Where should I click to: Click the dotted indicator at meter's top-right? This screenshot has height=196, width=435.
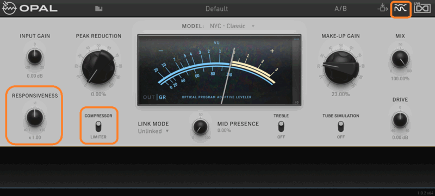click(x=296, y=39)
